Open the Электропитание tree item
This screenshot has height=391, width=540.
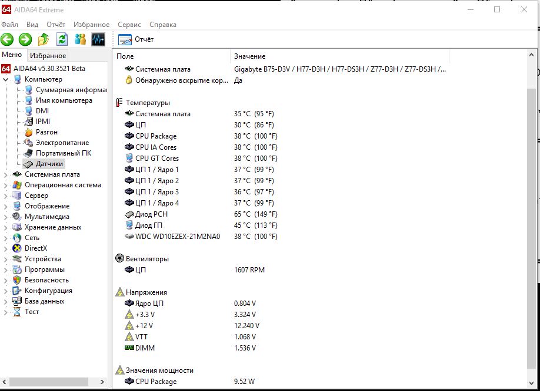(x=62, y=143)
